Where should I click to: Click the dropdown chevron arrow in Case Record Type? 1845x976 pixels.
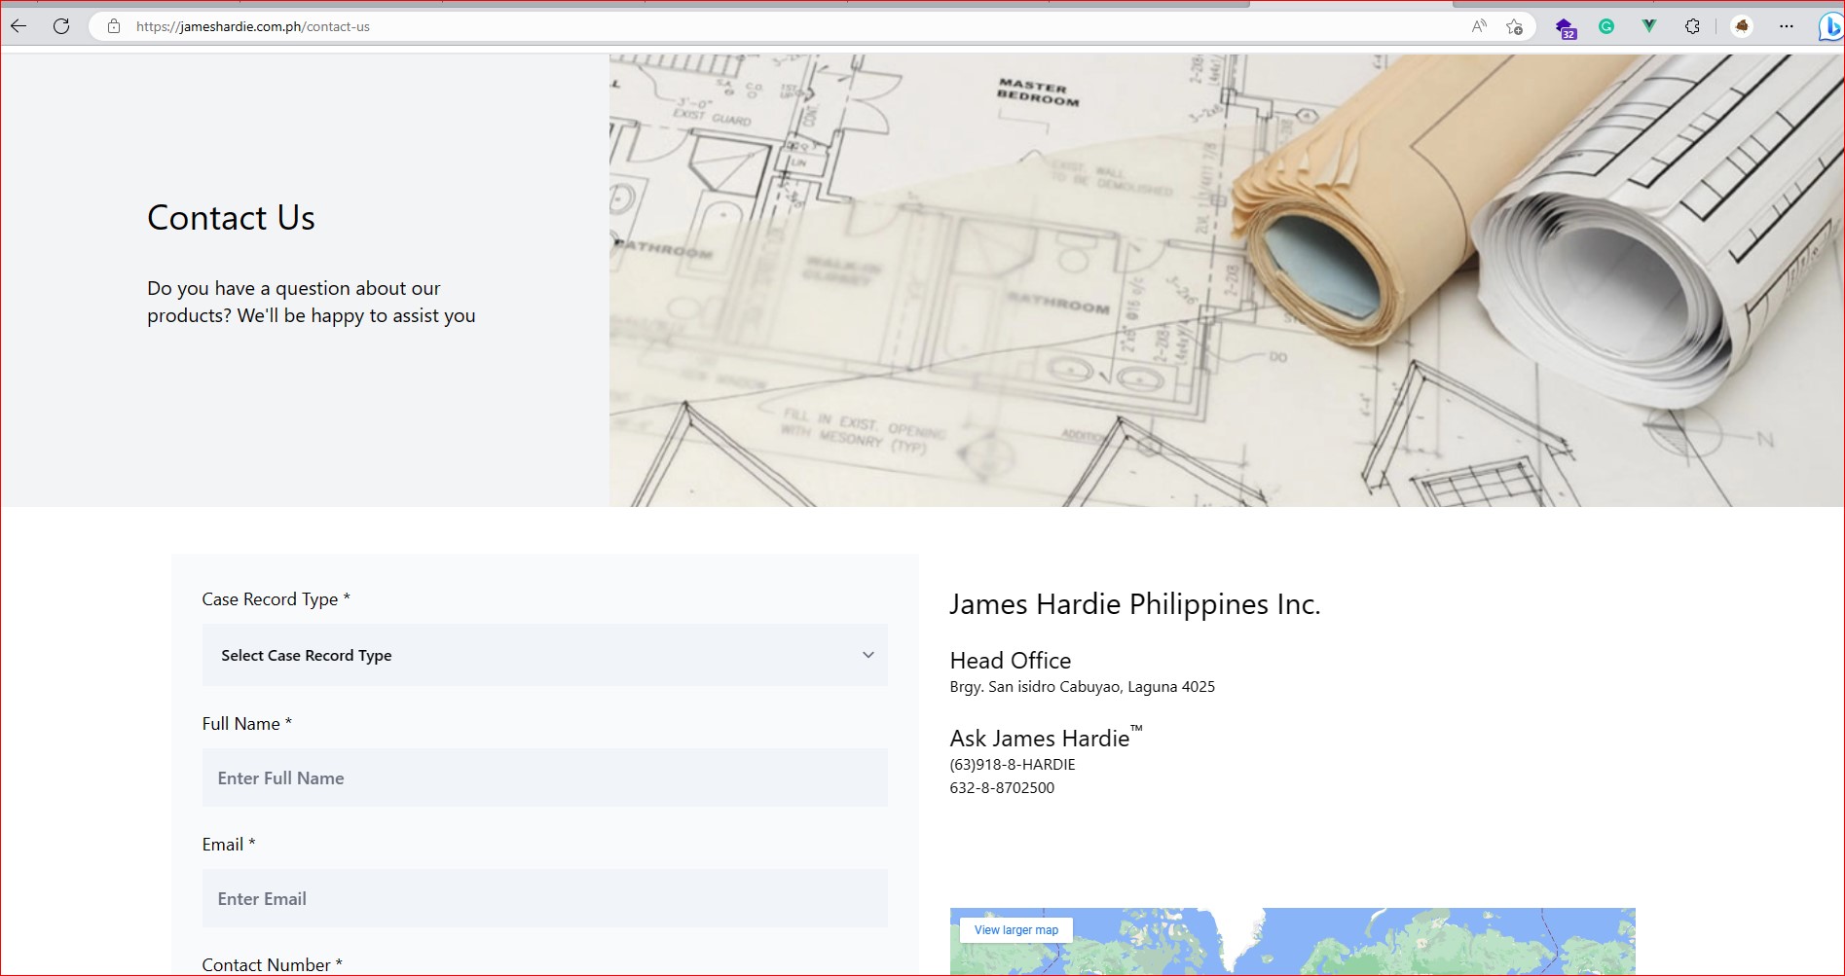[867, 655]
